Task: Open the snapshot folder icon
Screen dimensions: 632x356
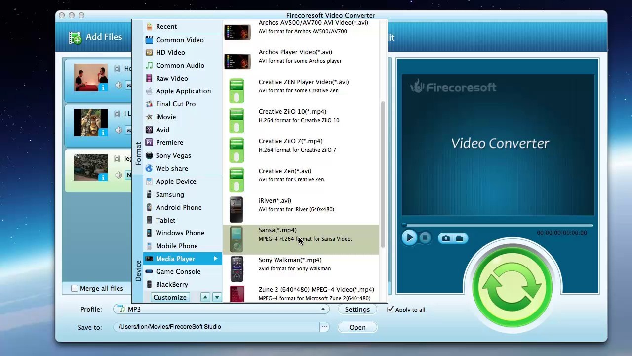Action: tap(460, 238)
